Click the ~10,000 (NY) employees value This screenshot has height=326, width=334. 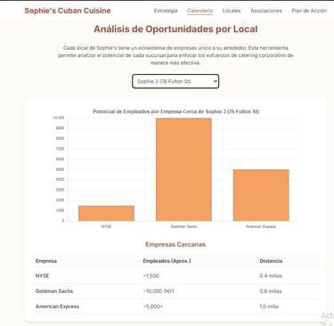(x=159, y=291)
